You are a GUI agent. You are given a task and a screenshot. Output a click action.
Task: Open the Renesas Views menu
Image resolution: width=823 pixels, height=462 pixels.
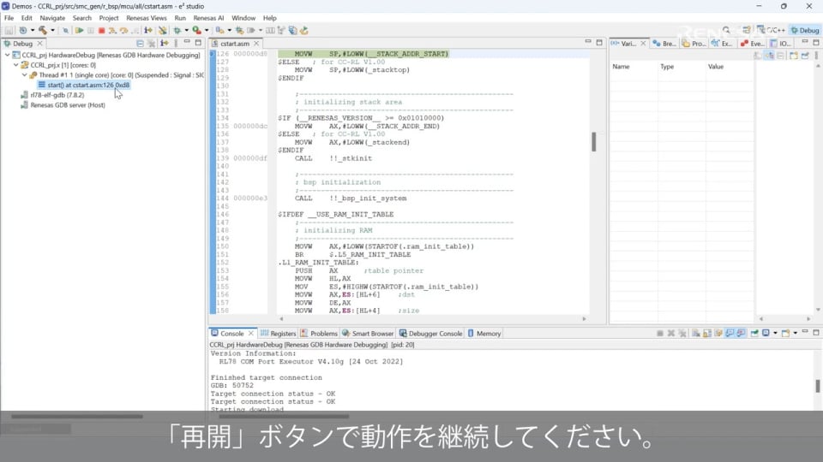(x=147, y=18)
